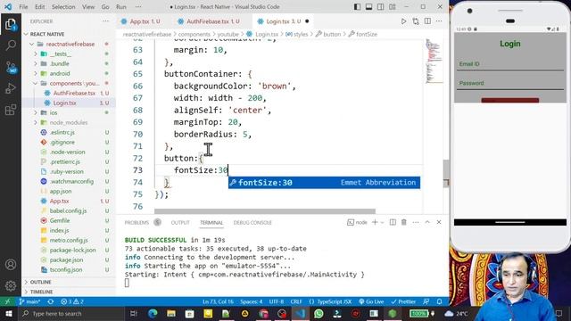Viewport: 571px width, 321px height.
Task: Collapse the REACT NATIVE workspace section
Action: (x=70, y=34)
